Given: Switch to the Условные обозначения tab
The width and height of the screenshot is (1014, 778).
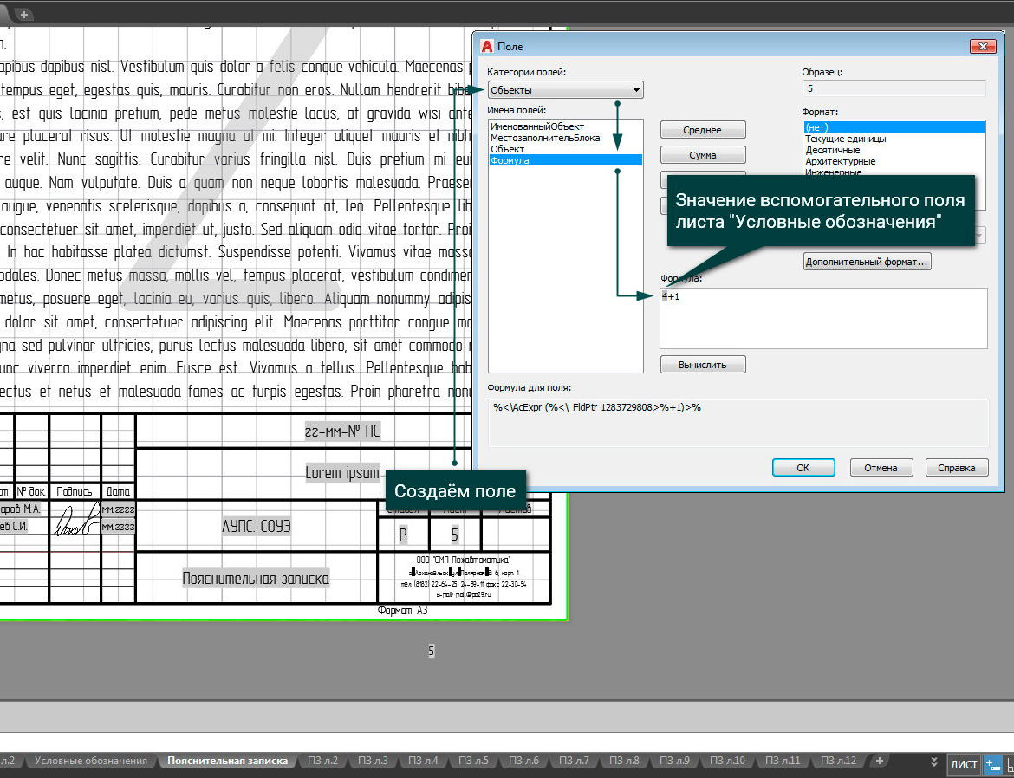Looking at the screenshot, I should click(x=90, y=760).
